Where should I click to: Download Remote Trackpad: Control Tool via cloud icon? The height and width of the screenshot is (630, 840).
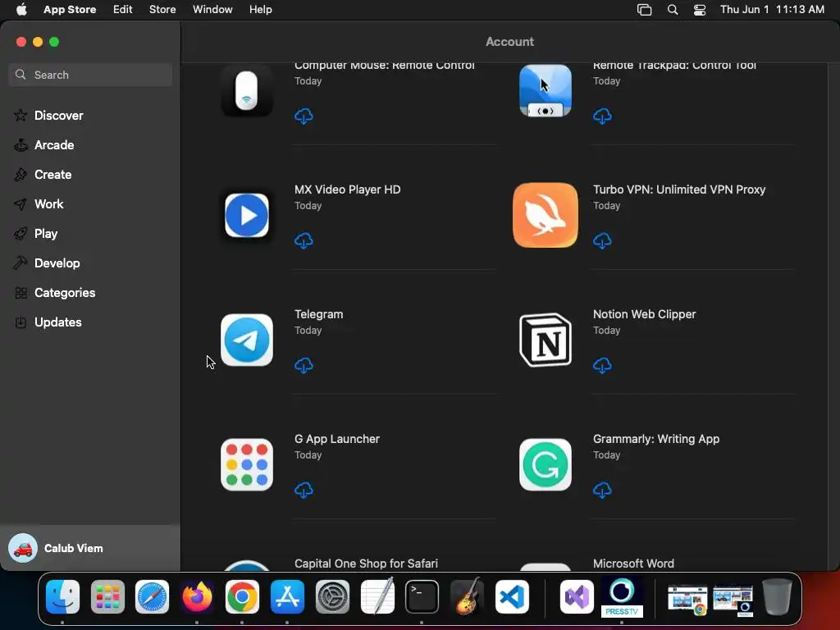(602, 116)
